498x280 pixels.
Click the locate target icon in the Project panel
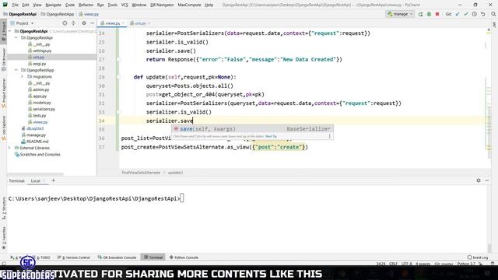point(65,23)
